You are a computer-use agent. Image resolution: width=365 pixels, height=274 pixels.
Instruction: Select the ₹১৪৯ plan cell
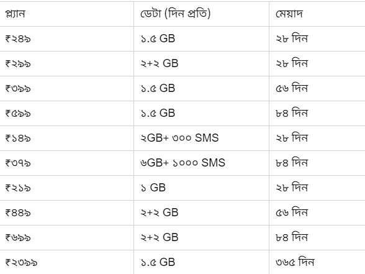66,138
